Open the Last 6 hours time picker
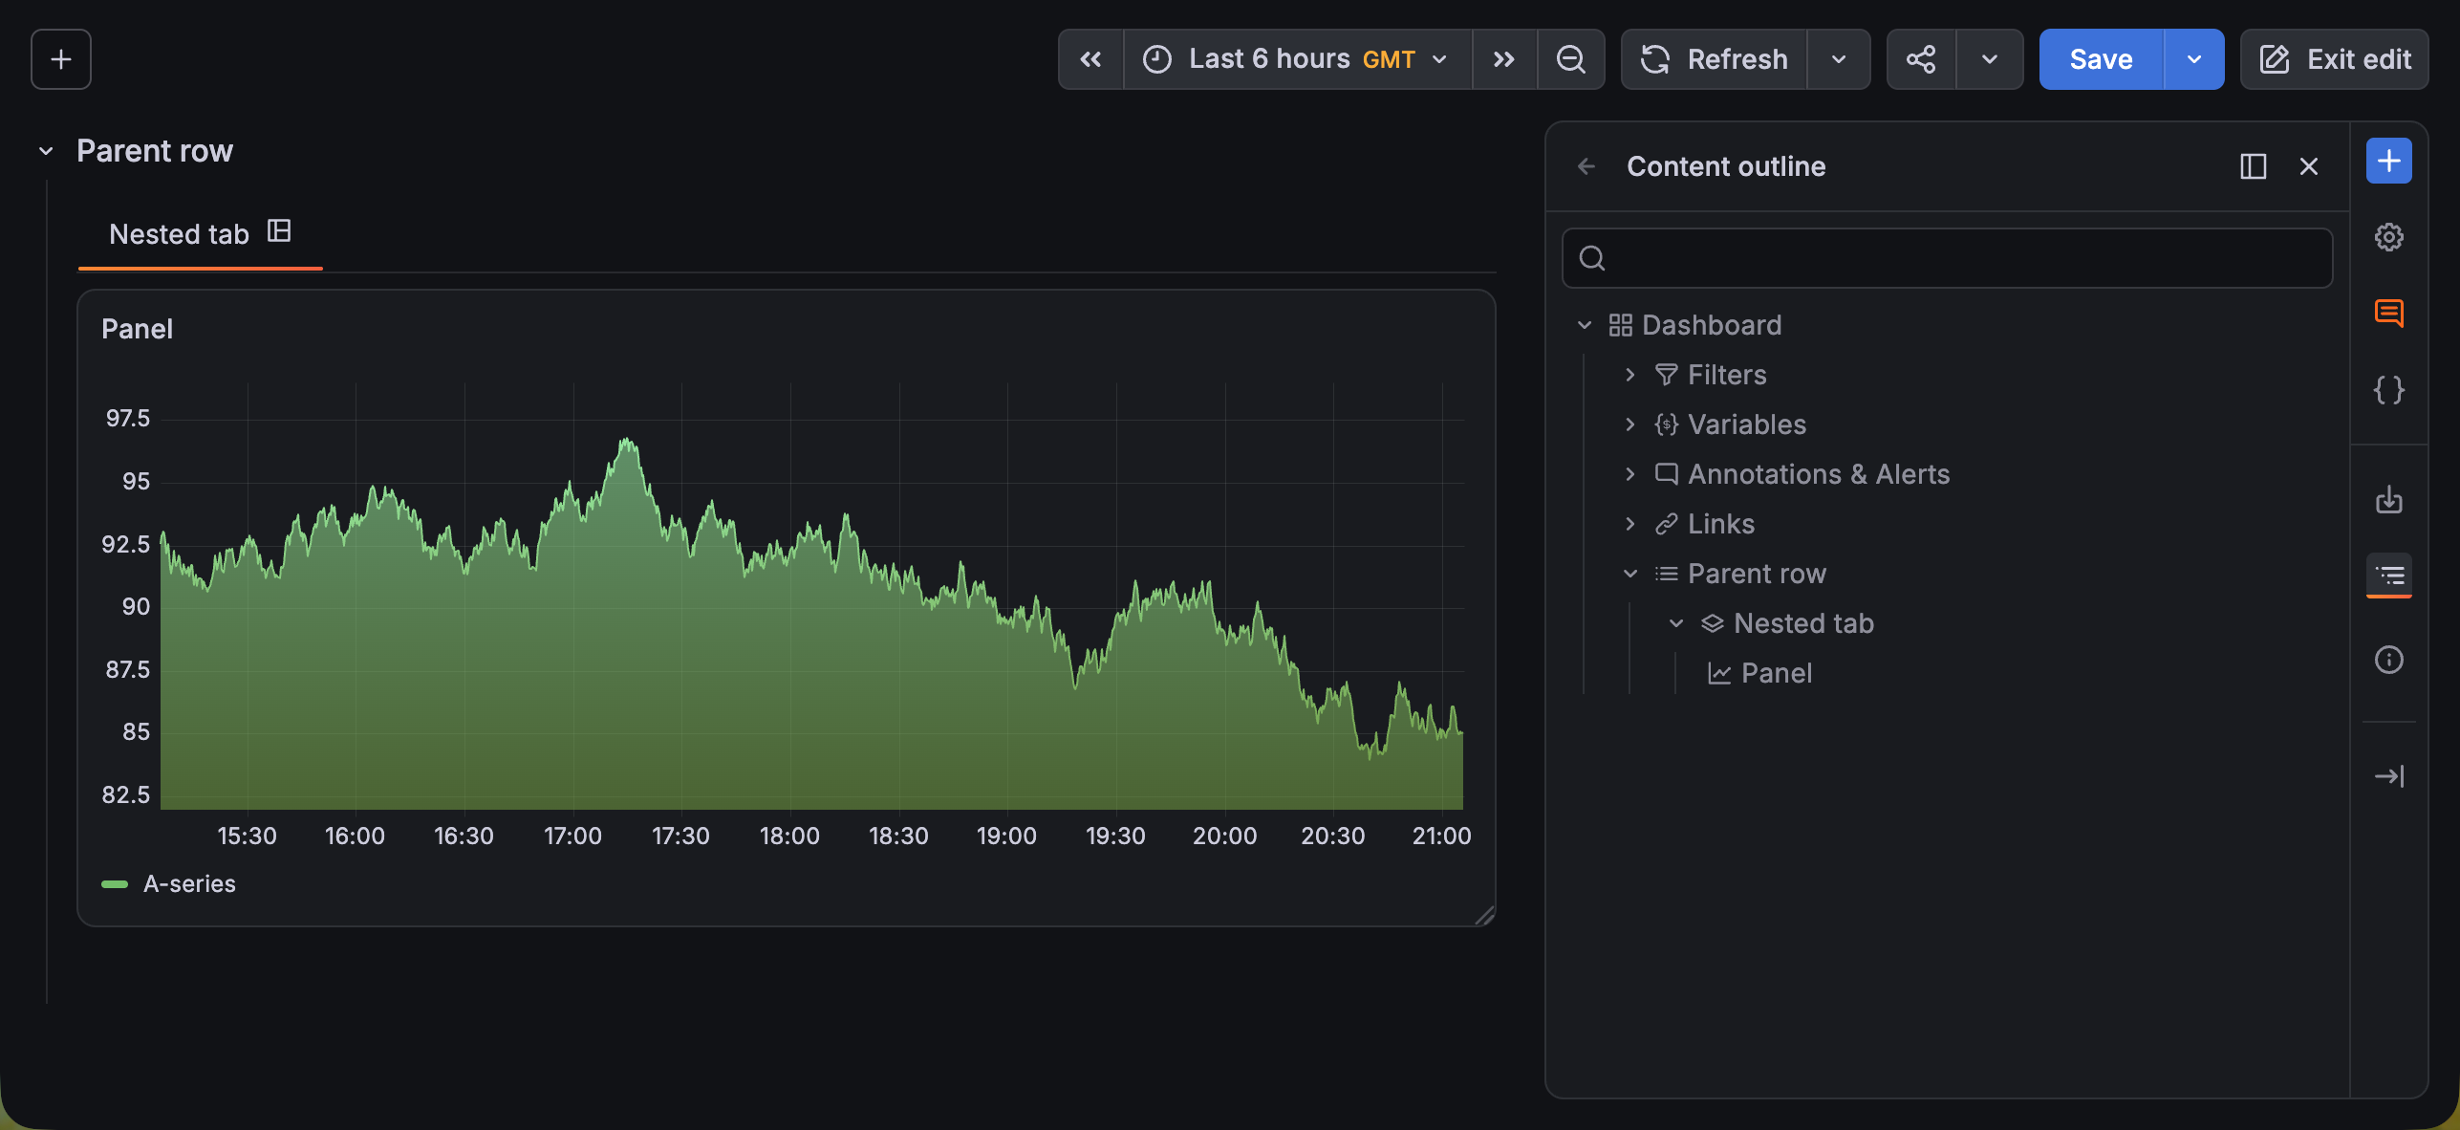 click(1297, 59)
